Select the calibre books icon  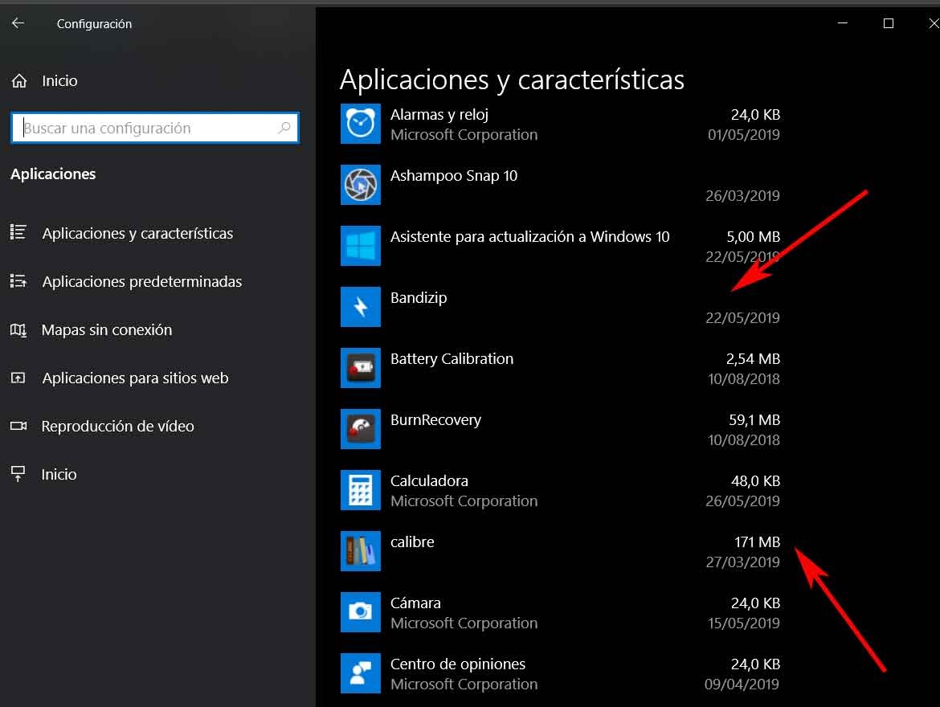point(360,552)
